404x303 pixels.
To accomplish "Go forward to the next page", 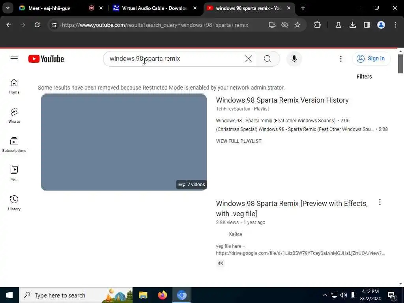I will click(22, 25).
